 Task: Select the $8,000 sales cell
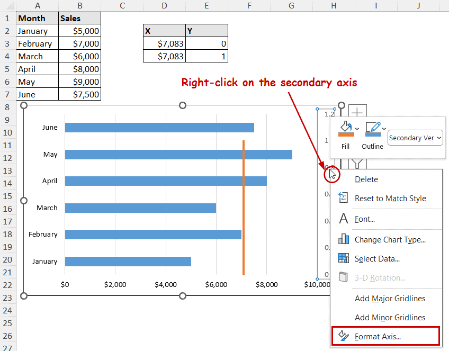click(80, 69)
